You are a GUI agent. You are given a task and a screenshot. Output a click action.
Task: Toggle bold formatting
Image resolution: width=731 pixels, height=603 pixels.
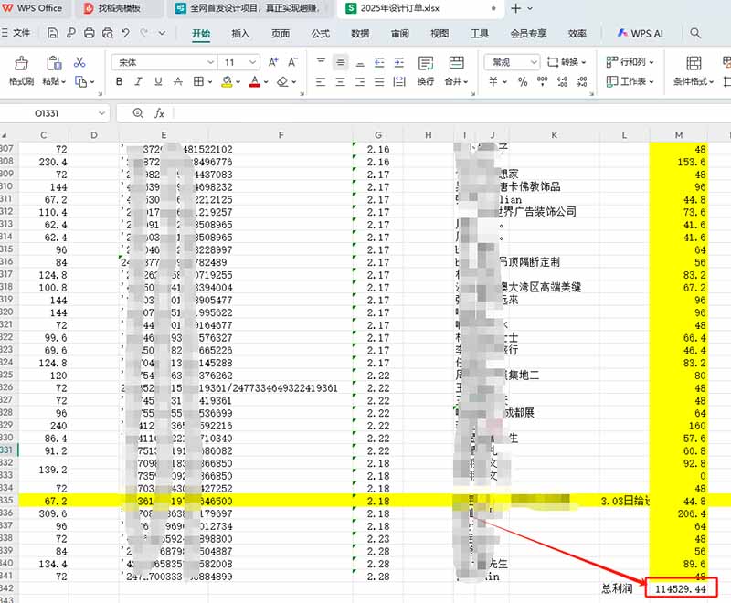point(119,81)
